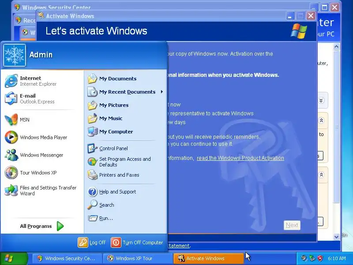Image resolution: width=353 pixels, height=265 pixels.
Task: Click the Admin snowflake user picture
Action: click(x=15, y=55)
